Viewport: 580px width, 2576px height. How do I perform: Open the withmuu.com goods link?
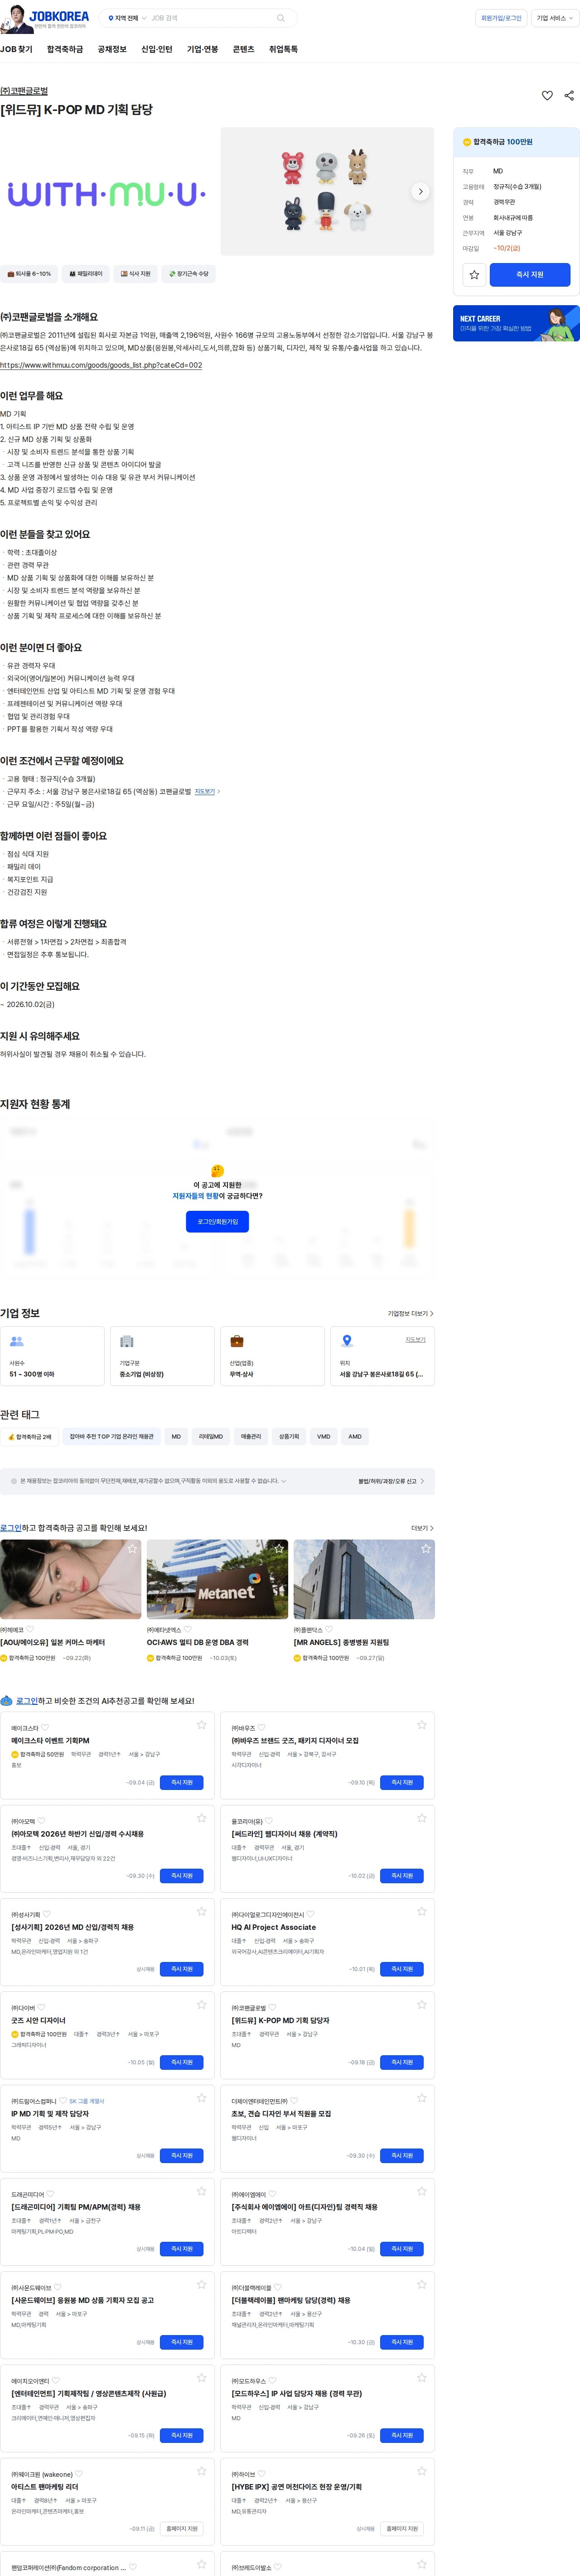tap(101, 365)
